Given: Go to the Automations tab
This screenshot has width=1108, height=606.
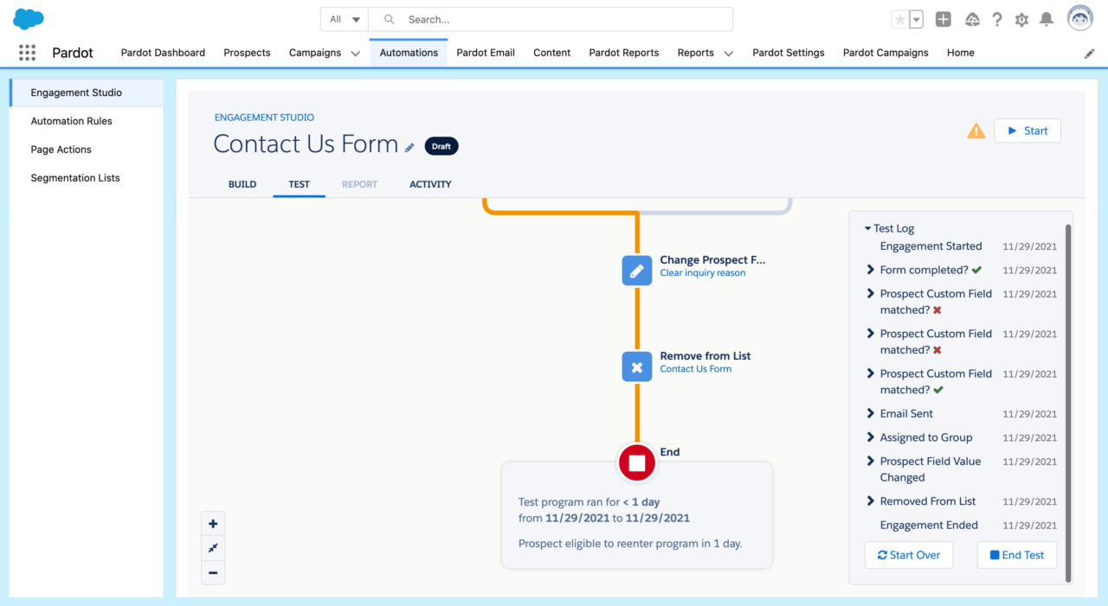Looking at the screenshot, I should 409,53.
